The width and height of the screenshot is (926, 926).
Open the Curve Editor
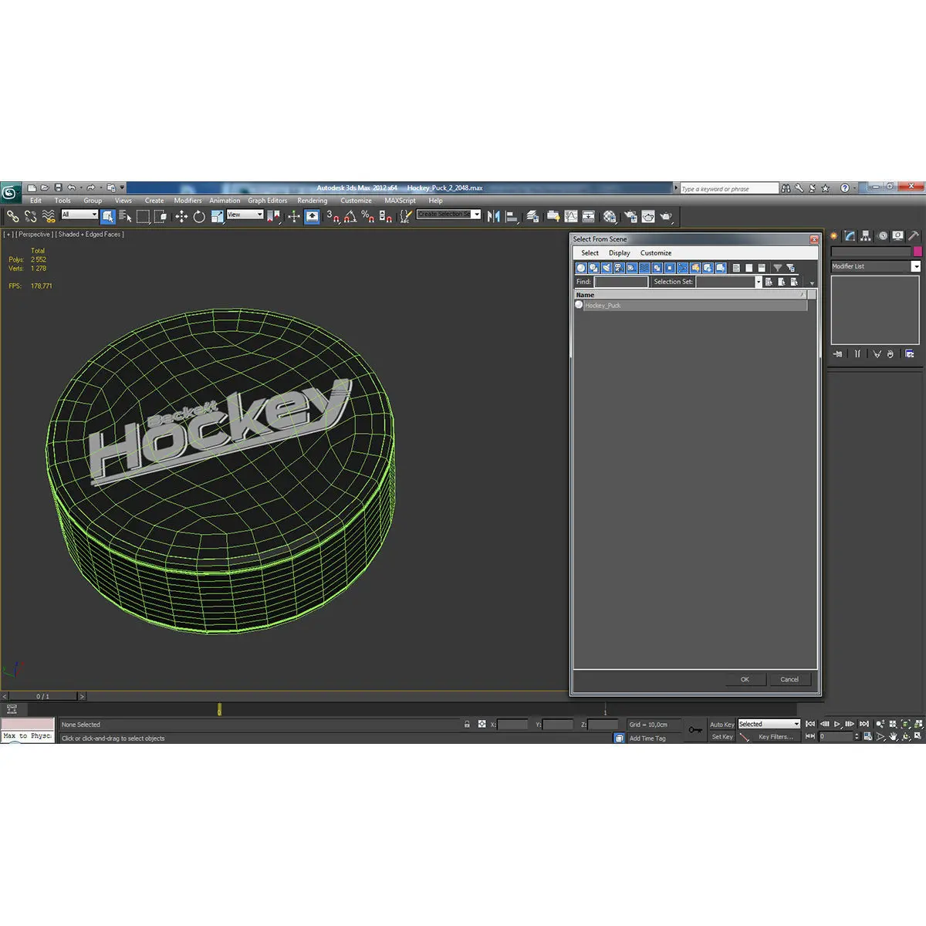(x=571, y=217)
